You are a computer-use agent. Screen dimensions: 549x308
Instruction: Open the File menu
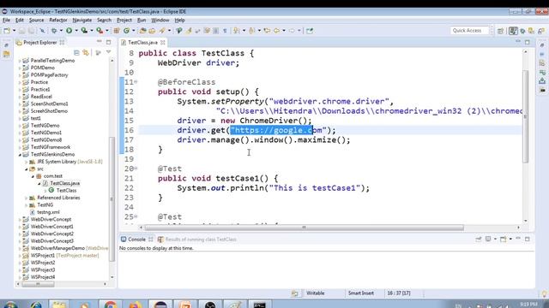coord(6,21)
